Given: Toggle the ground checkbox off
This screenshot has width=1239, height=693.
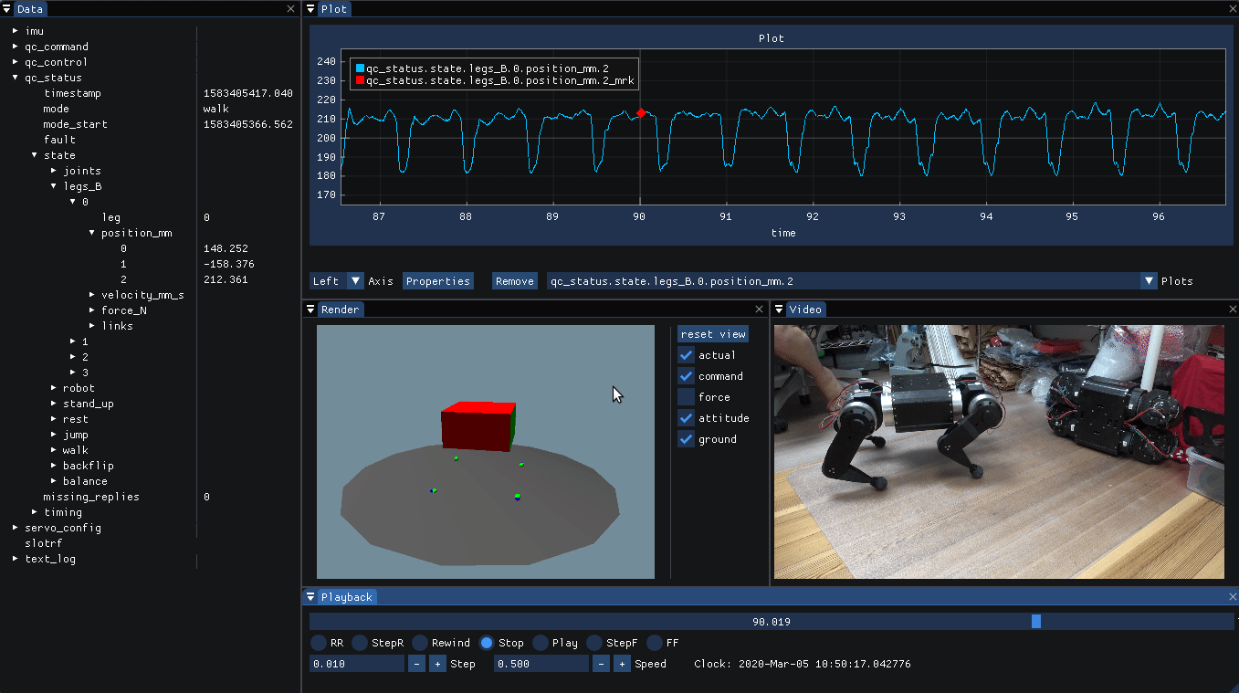Looking at the screenshot, I should pos(687,439).
